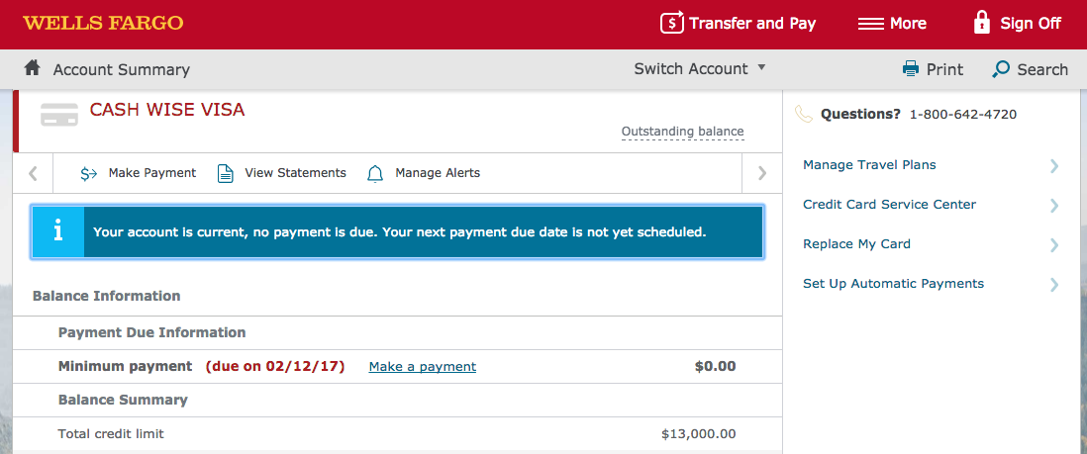Open Set Up Automatic Payments
1087x454 pixels.
[893, 284]
